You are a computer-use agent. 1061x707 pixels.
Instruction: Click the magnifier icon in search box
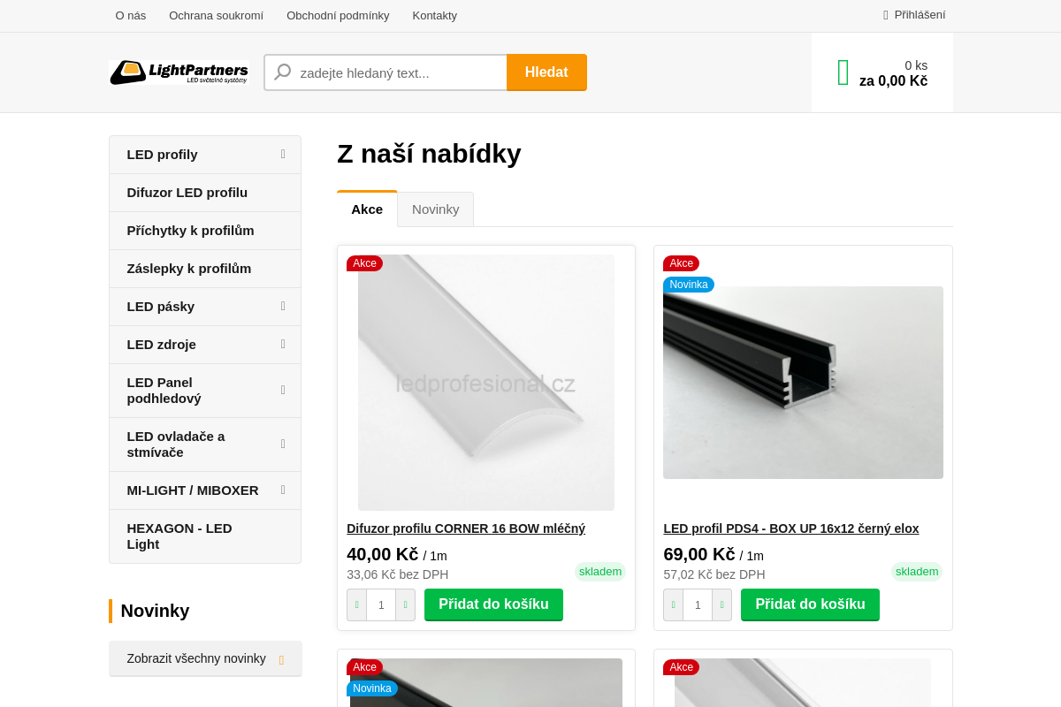click(283, 72)
